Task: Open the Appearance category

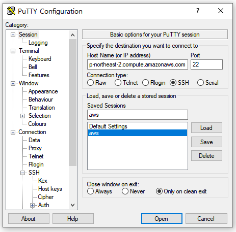Action: [43, 91]
